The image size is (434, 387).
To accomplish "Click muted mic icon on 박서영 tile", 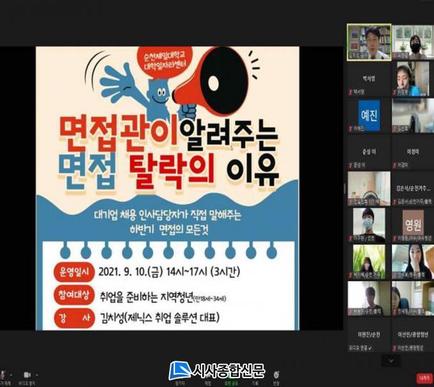I will coord(350,91).
